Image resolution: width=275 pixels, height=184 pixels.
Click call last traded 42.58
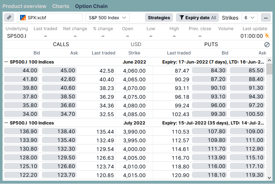[x=107, y=71]
